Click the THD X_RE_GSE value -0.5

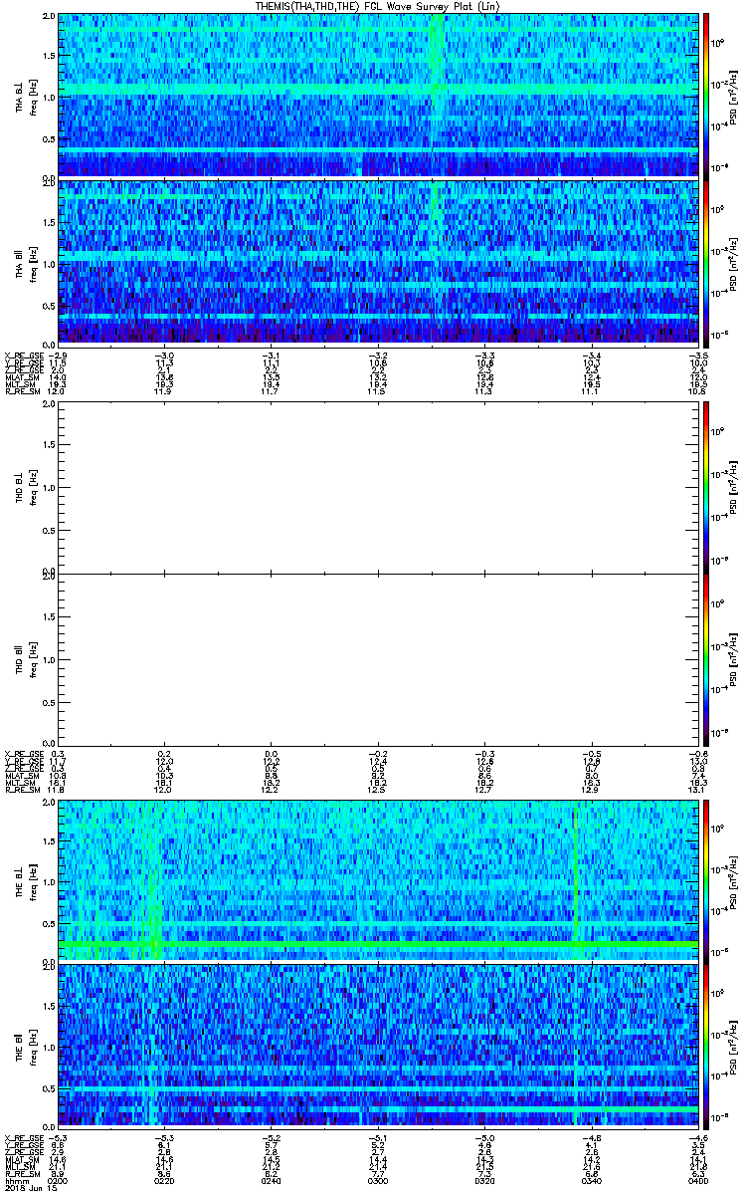click(590, 754)
